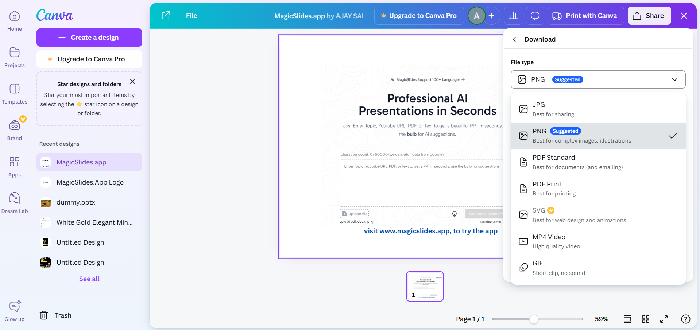Close the editor with the X icon

pyautogui.click(x=684, y=16)
